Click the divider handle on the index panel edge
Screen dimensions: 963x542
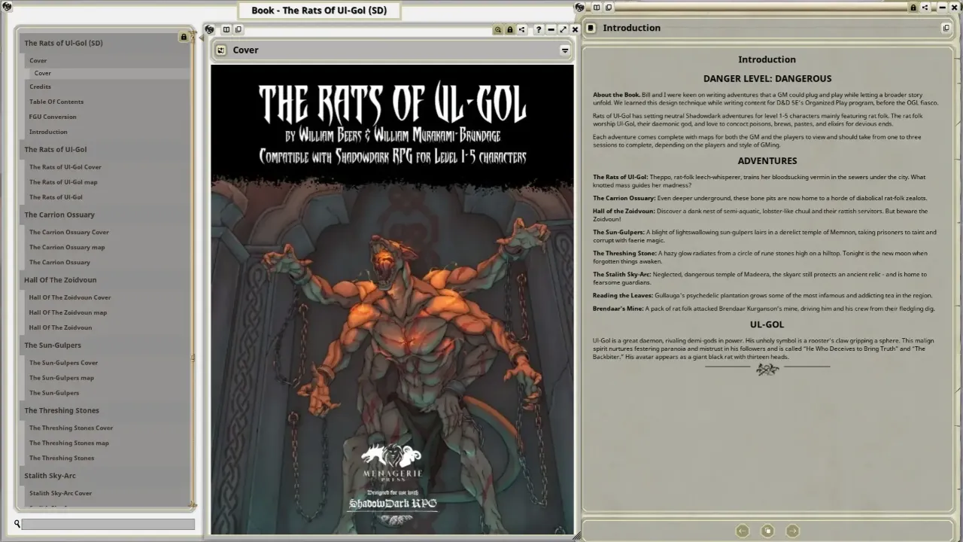click(193, 358)
